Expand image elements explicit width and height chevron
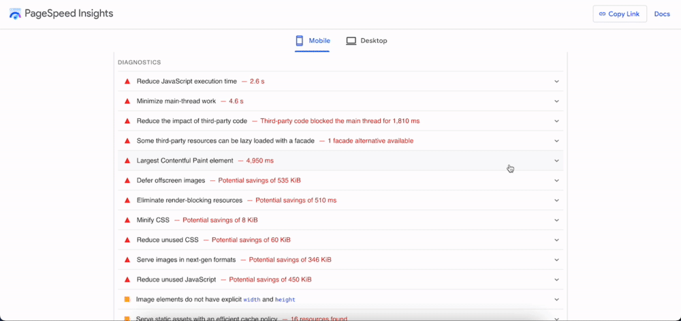This screenshot has height=321, width=681. click(556, 299)
